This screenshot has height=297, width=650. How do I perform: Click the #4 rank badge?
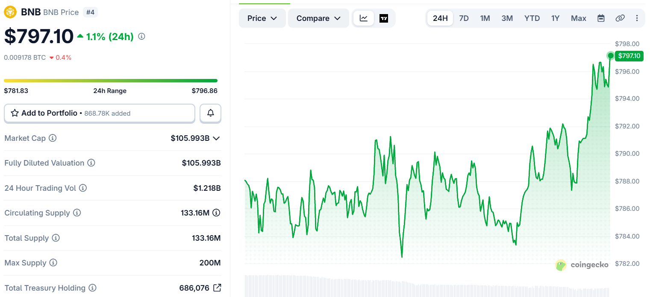coord(90,12)
